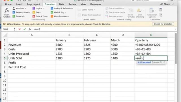Click cell B5 containing 1200
This screenshot has height=102, width=181.
[69, 58]
